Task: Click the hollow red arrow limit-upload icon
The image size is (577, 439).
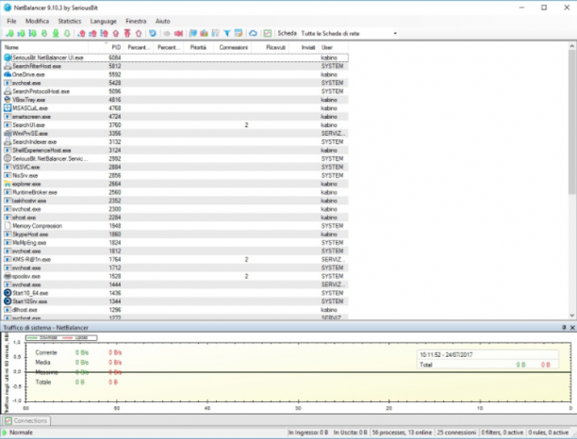Action: [x=139, y=34]
